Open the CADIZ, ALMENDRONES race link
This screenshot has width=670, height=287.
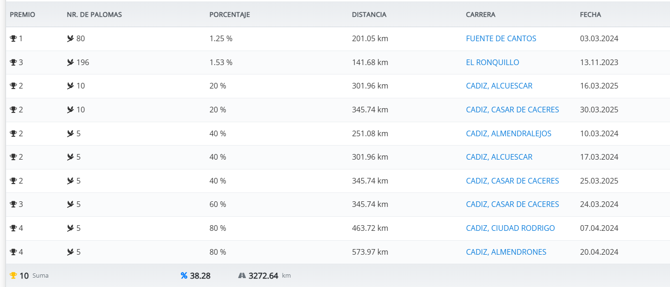(x=506, y=252)
